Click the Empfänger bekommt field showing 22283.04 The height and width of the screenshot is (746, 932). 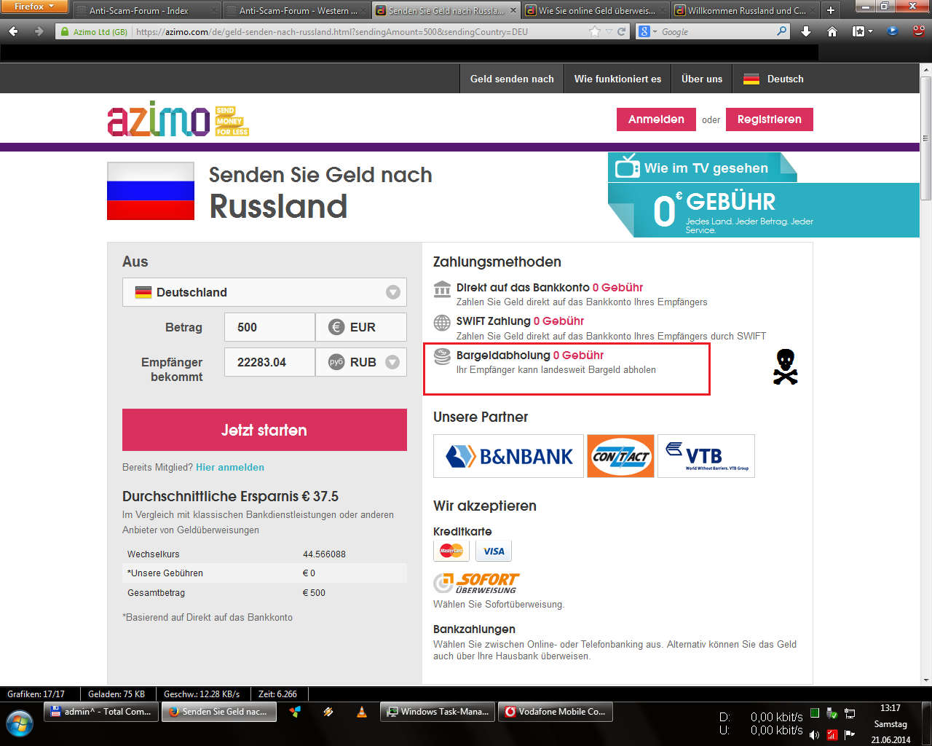coord(269,362)
